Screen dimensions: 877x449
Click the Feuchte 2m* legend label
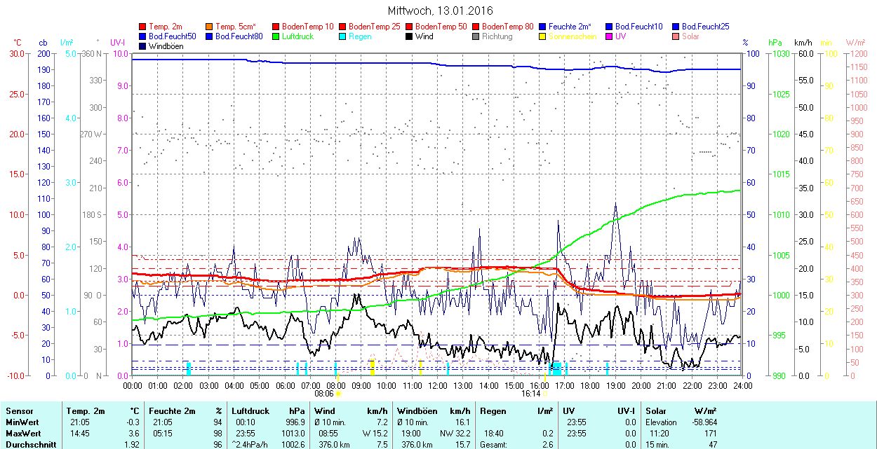[570, 27]
